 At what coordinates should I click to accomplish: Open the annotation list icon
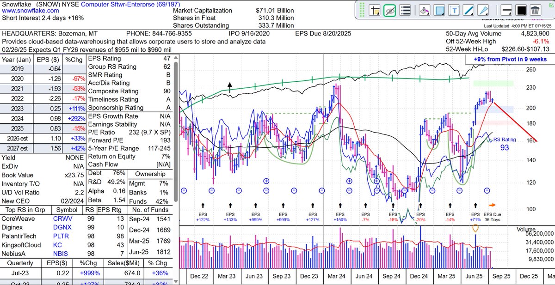(405, 10)
